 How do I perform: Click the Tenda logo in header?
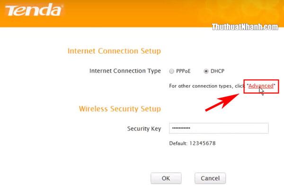click(34, 10)
